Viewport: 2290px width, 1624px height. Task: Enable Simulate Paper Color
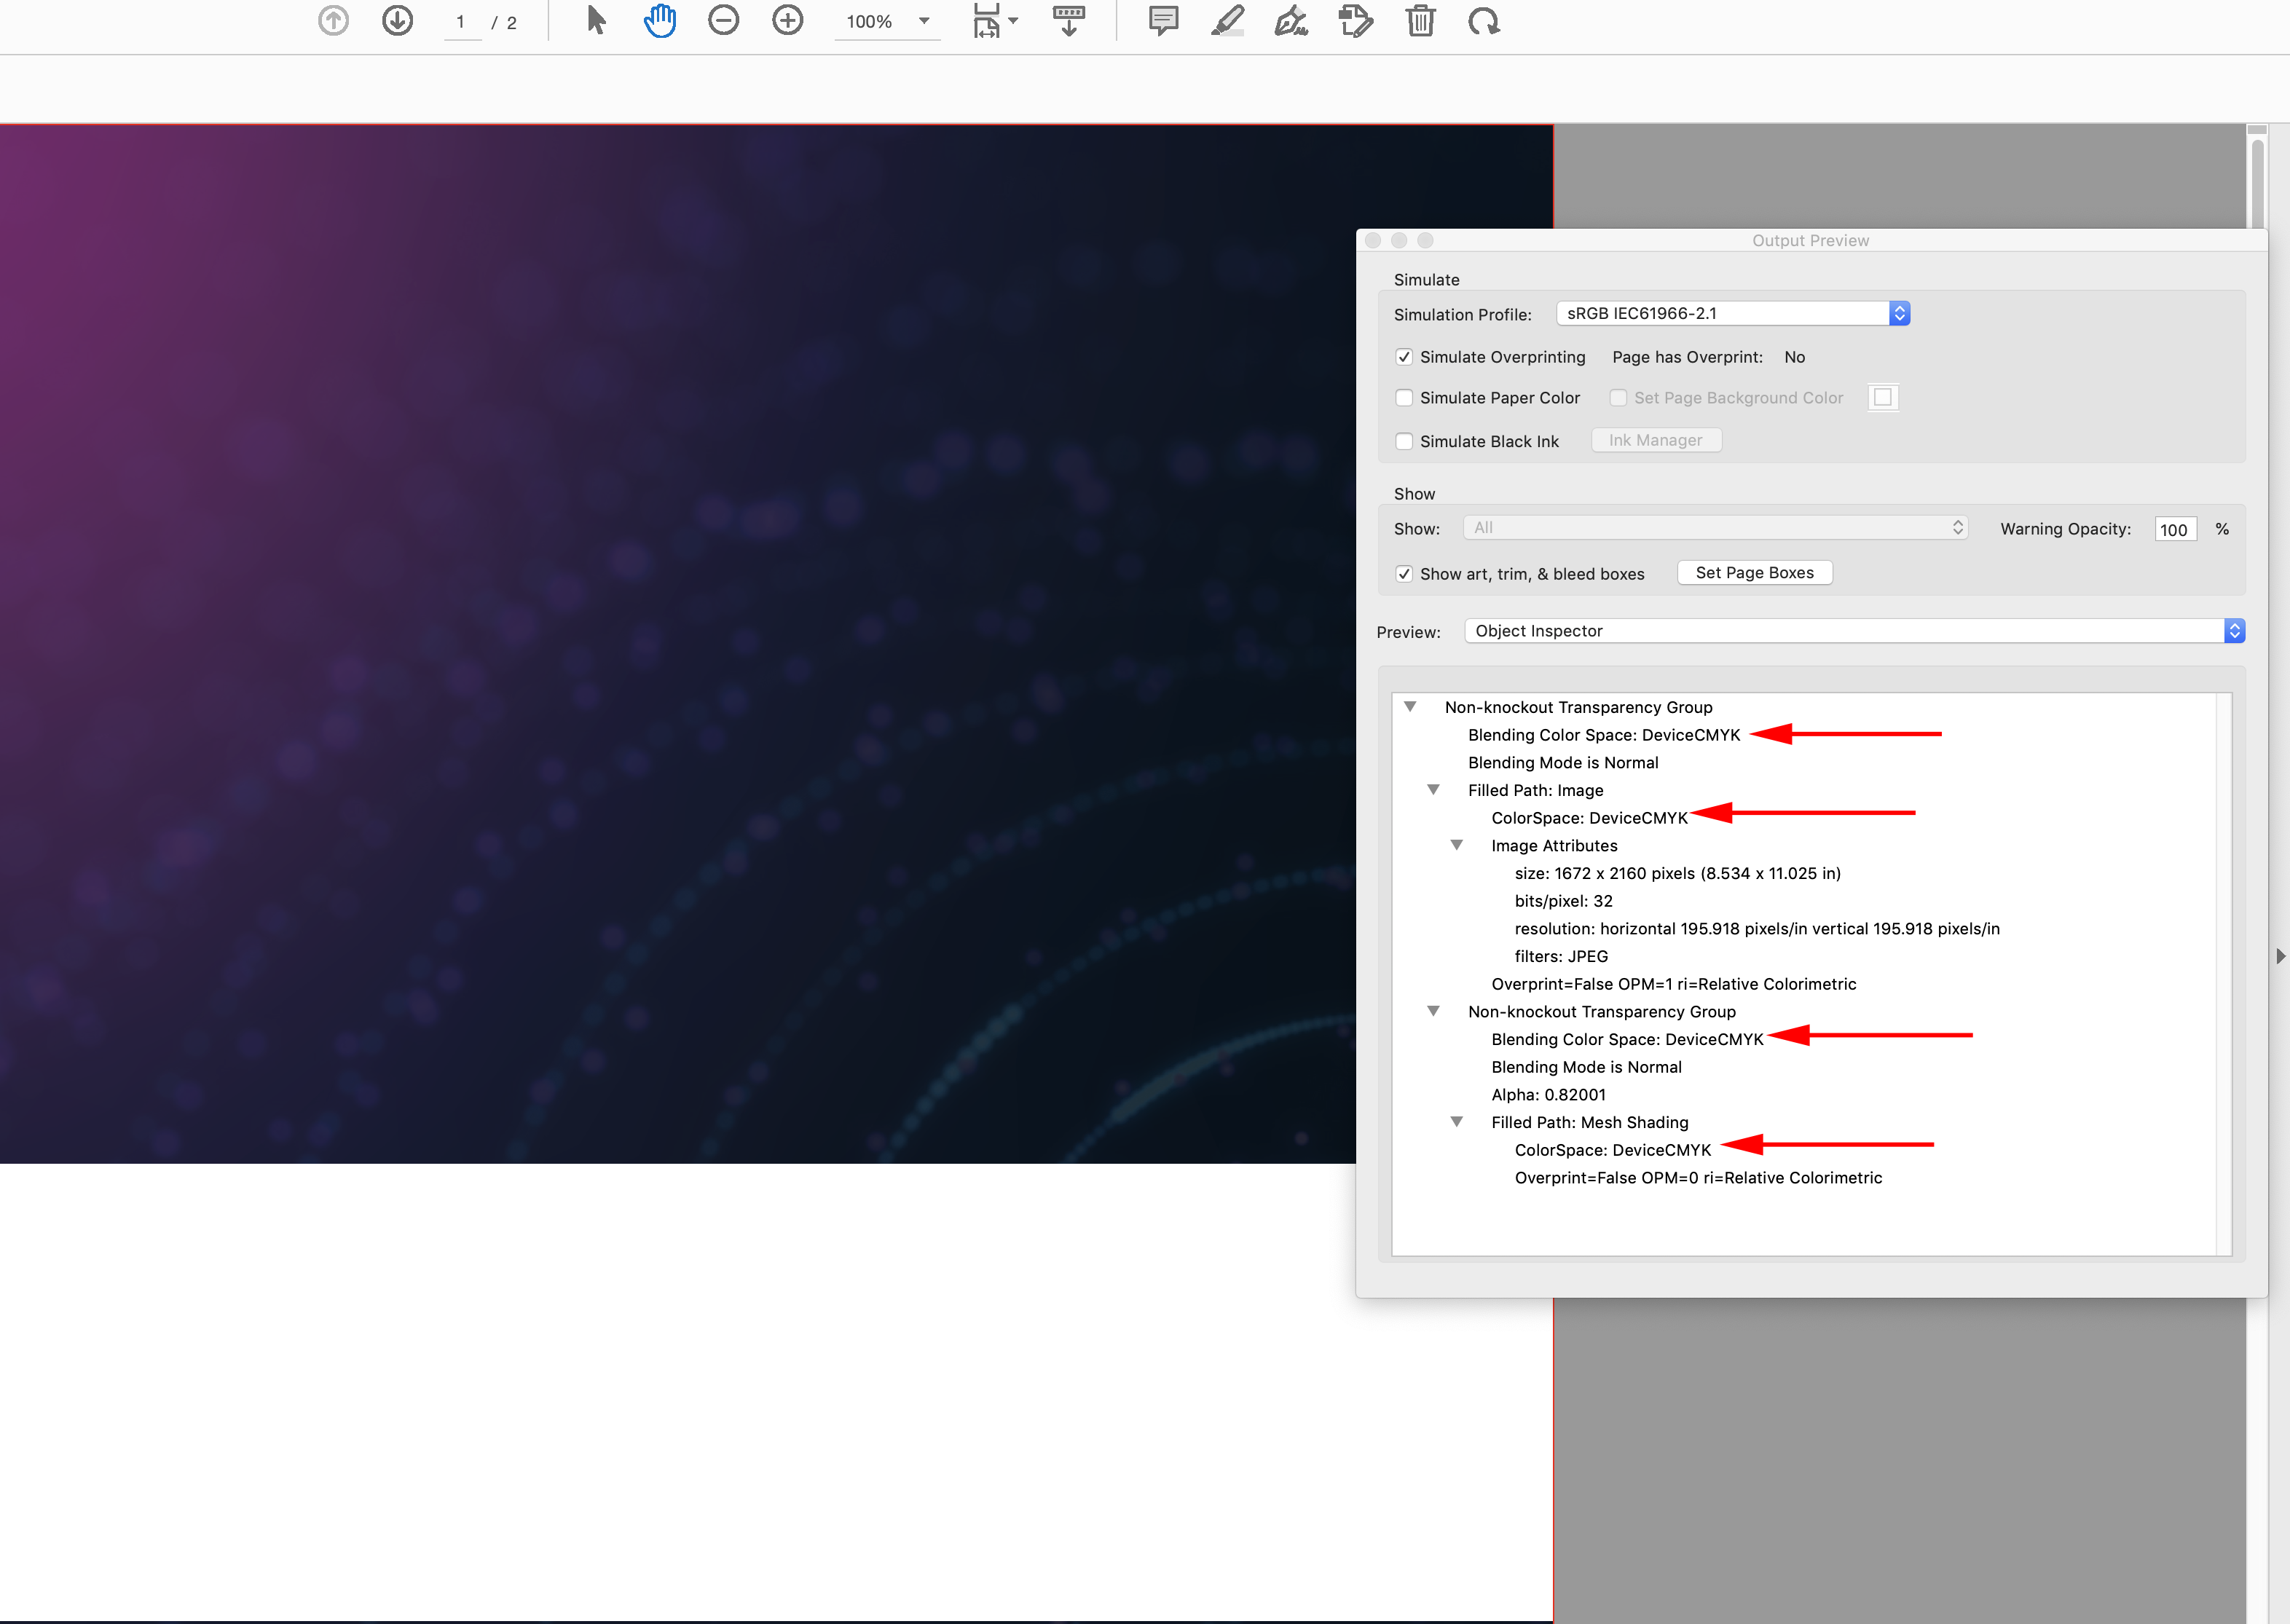[1404, 398]
